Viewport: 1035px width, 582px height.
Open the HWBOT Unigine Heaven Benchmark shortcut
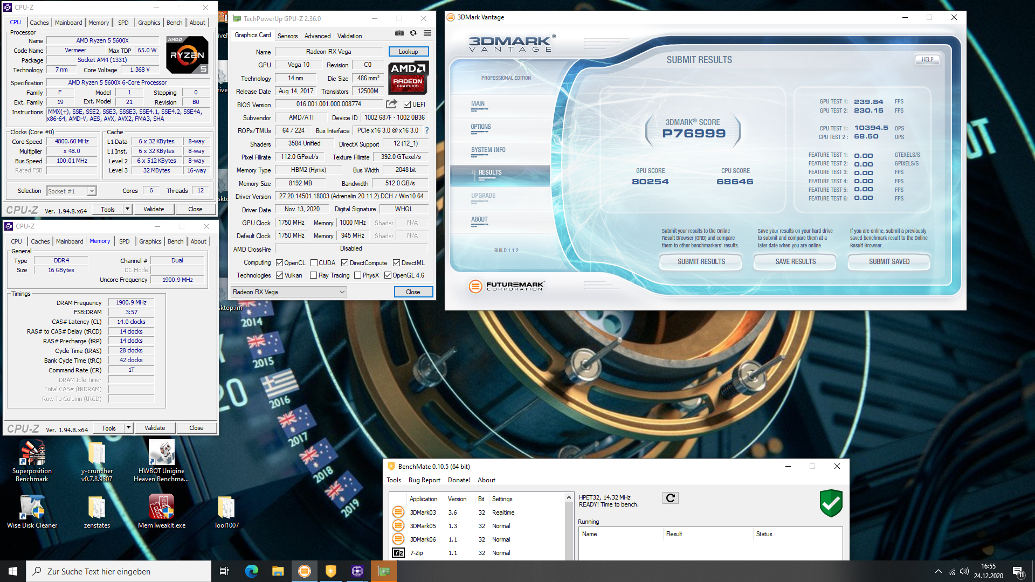coord(161,460)
